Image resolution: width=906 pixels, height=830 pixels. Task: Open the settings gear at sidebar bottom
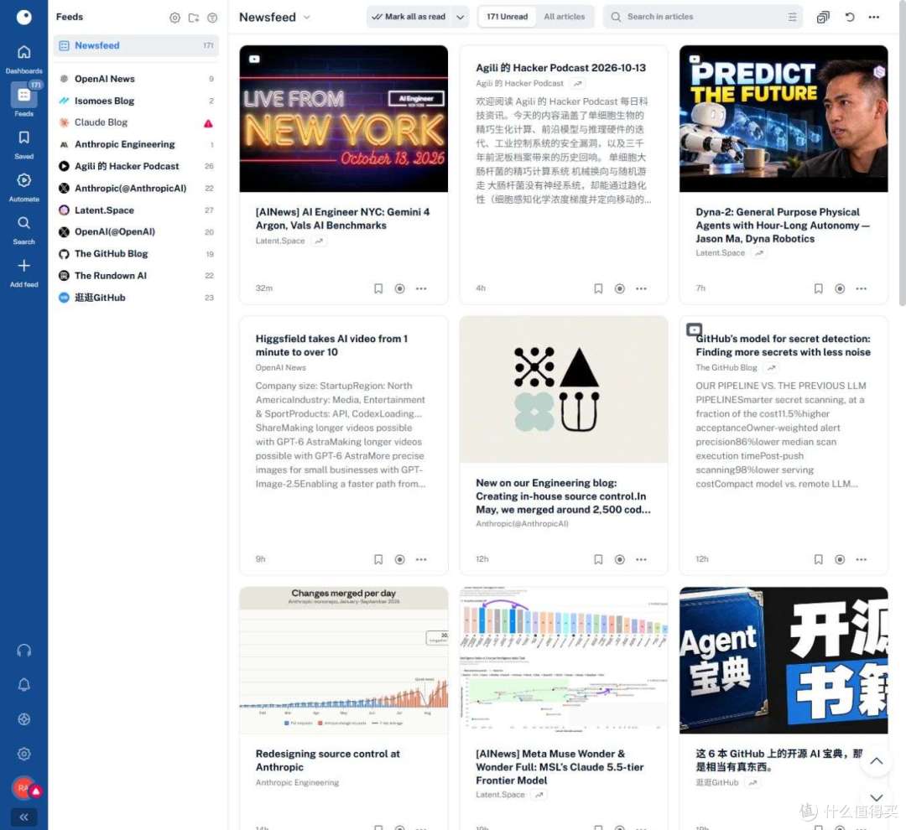pos(23,754)
